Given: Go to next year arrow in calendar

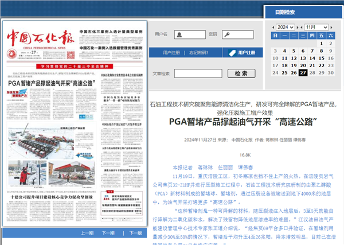Looking at the screenshot, I should click(298, 28).
